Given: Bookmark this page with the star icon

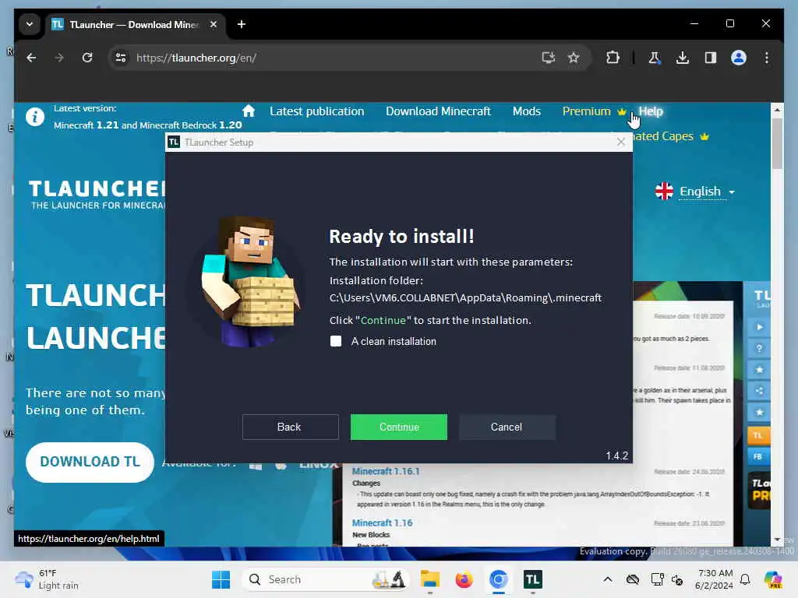Looking at the screenshot, I should (x=574, y=58).
